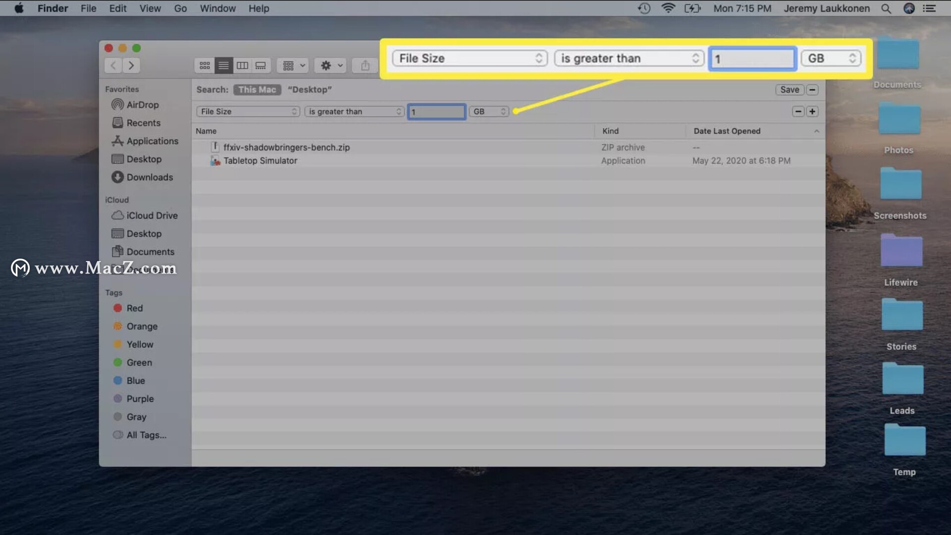
Task: Open the Wi-Fi menu bar icon
Action: coord(668,8)
